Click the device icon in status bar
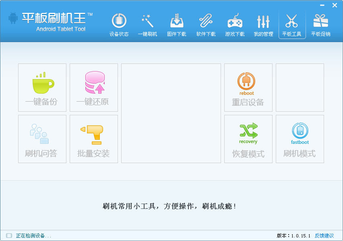Image resolution: width=343 pixels, height=241 pixels. click(x=9, y=236)
